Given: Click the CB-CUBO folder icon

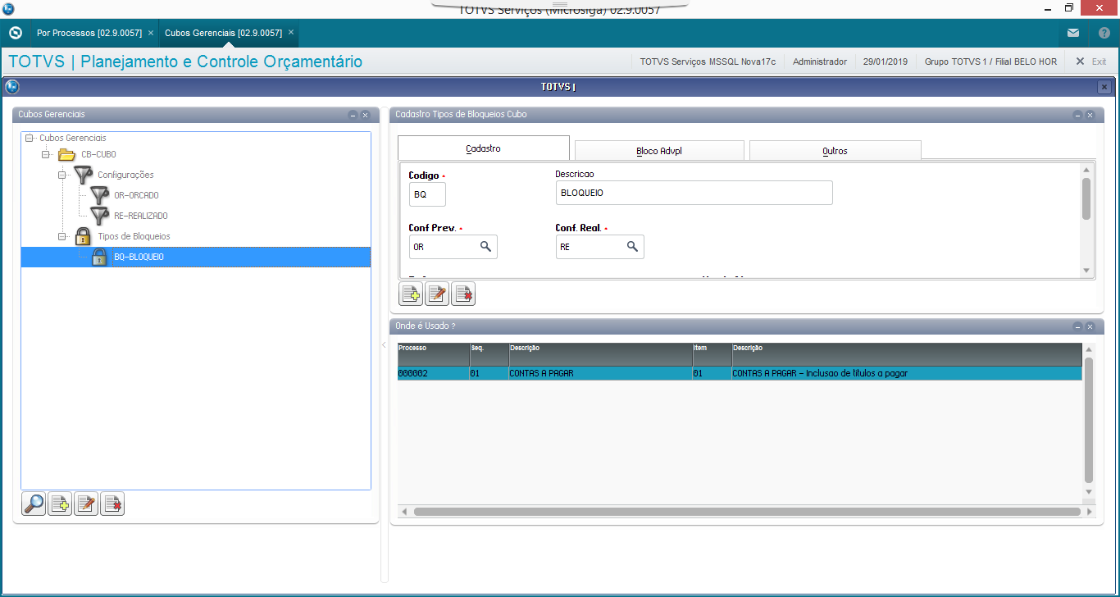Looking at the screenshot, I should 67,154.
